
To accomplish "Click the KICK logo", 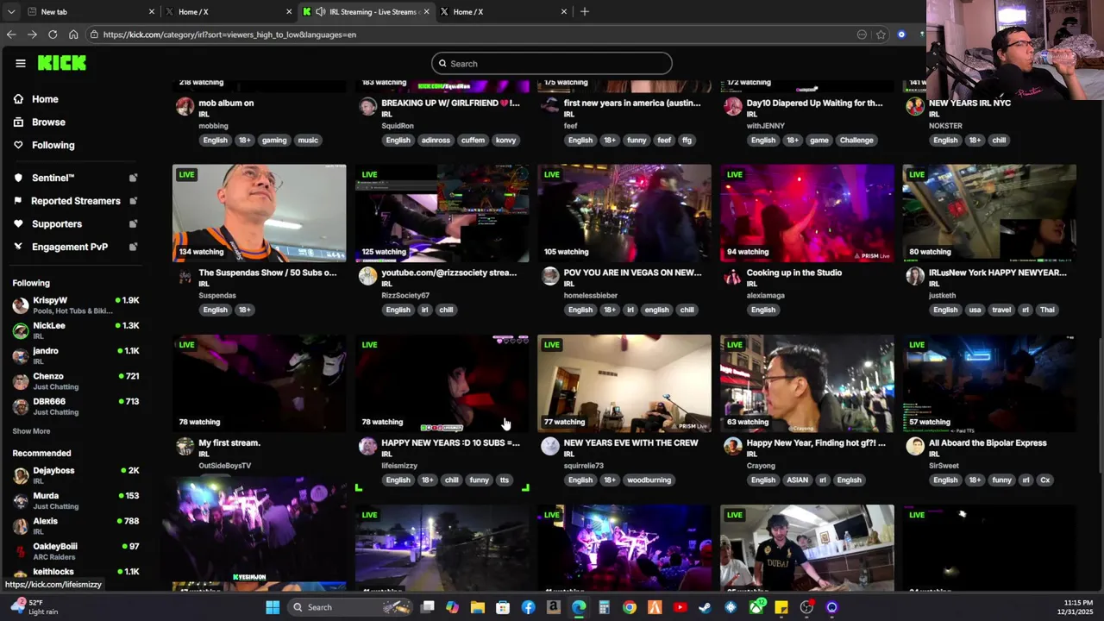I will 62,63.
